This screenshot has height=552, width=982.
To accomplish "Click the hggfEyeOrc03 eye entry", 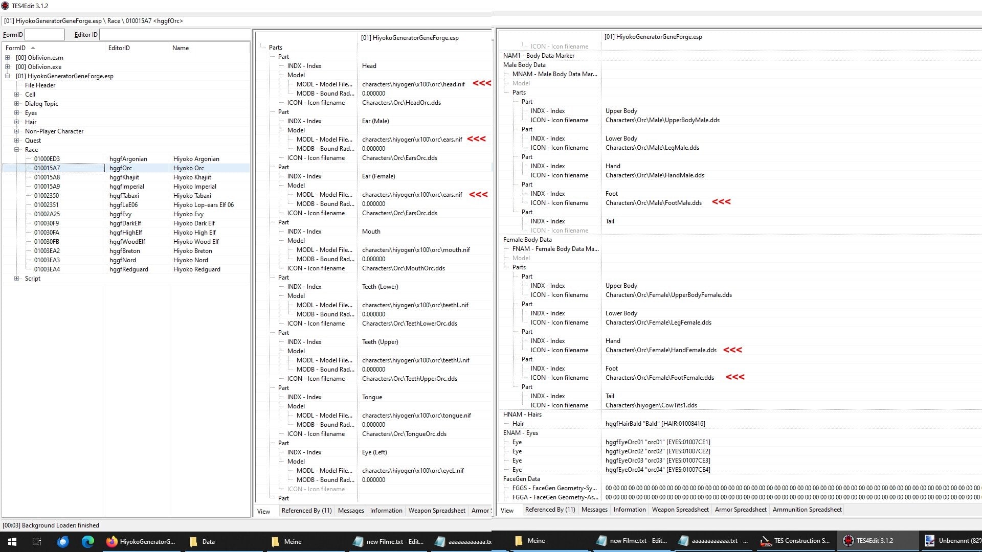I will 658,461.
